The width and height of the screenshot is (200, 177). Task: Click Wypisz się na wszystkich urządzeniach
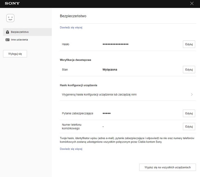point(167,167)
